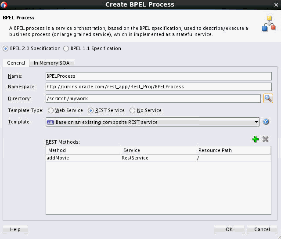The width and height of the screenshot is (281, 239).
Task: Click the Oracle app icon in title bar
Action: click(4, 5)
